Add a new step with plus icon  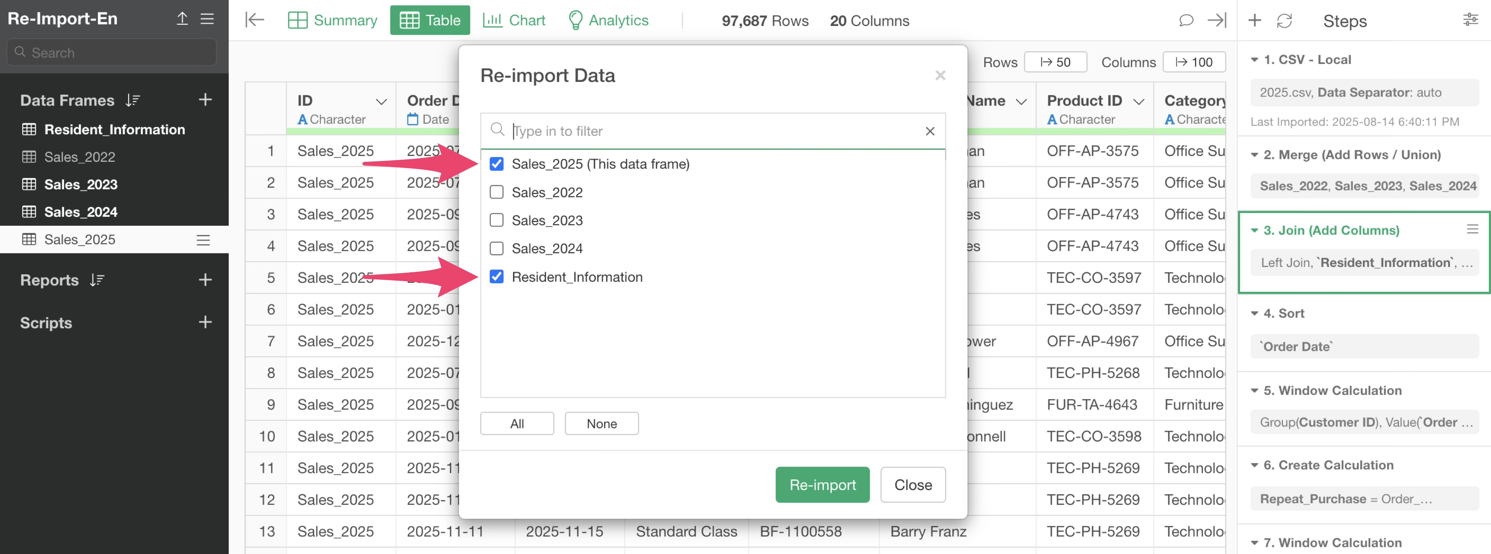click(1254, 21)
